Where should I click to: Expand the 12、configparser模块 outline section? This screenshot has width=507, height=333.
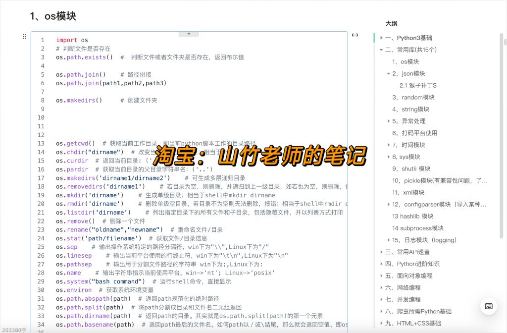point(388,204)
